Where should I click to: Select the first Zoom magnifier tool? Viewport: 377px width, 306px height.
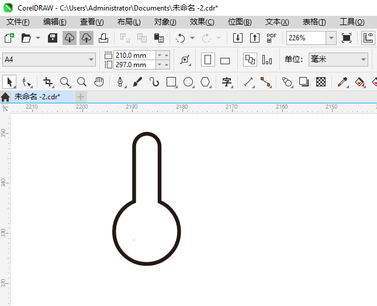pyautogui.click(x=65, y=82)
